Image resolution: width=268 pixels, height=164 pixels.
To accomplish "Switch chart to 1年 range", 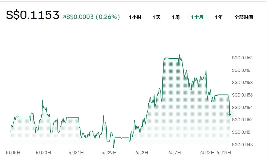I will pyautogui.click(x=219, y=17).
